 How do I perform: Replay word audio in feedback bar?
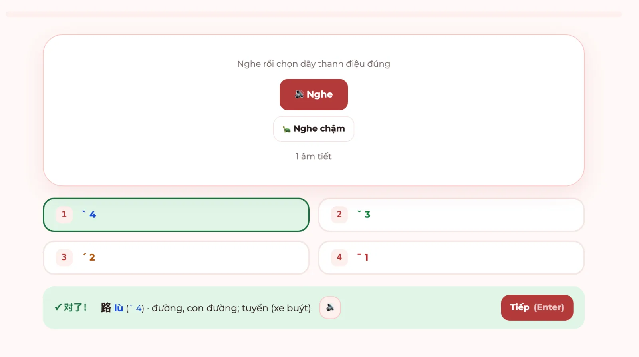[x=330, y=308]
